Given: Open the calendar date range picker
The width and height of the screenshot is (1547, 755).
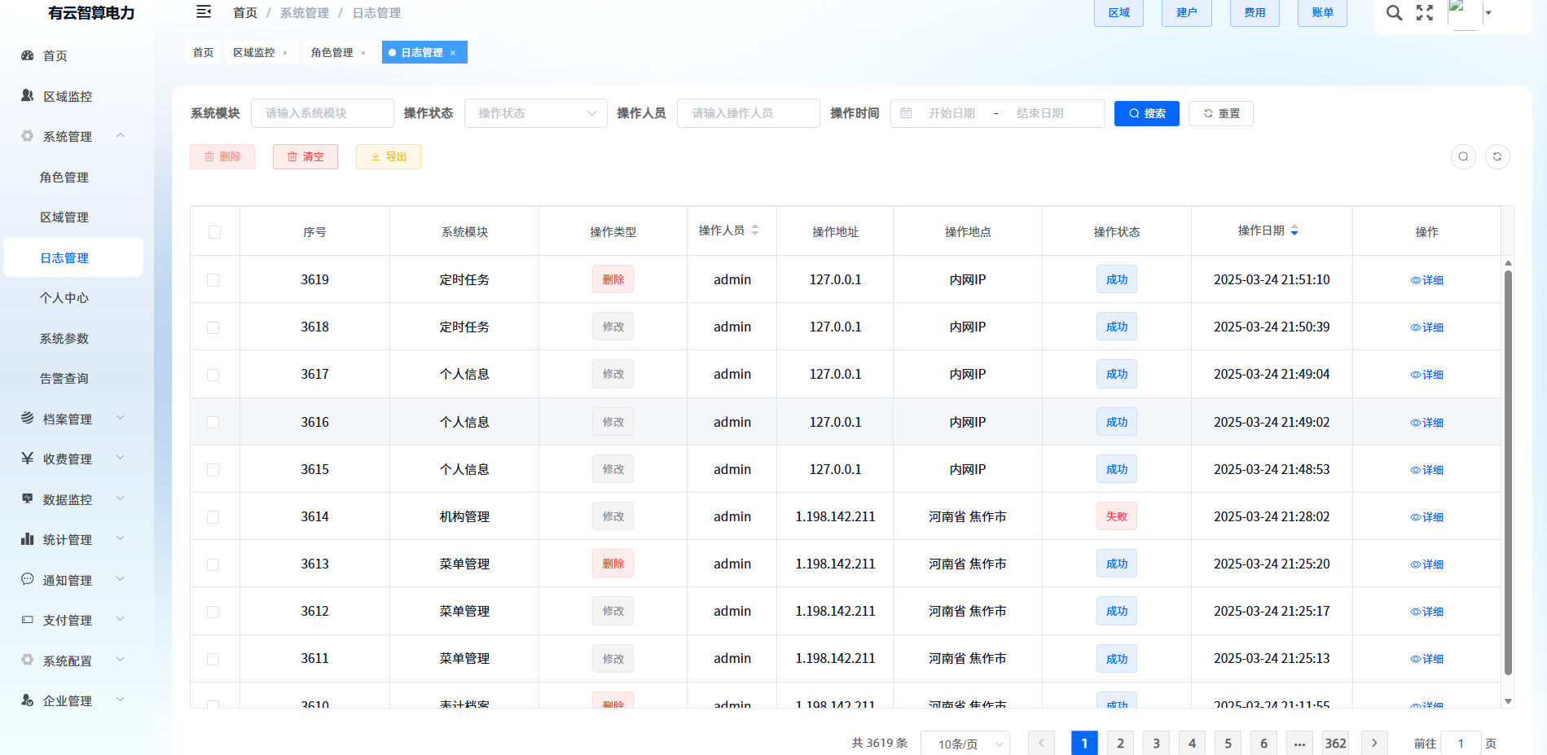Looking at the screenshot, I should 997,113.
